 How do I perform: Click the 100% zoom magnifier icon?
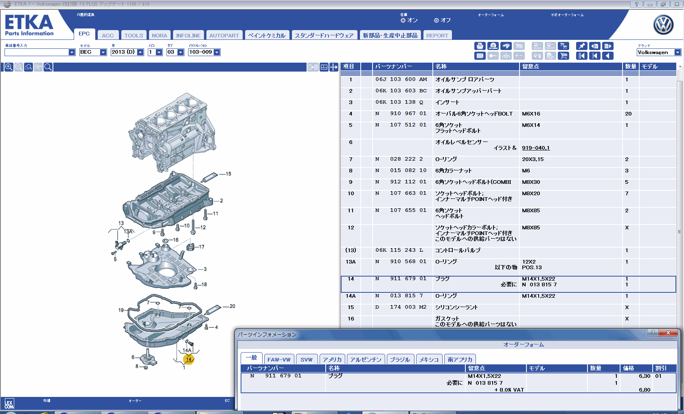coord(38,67)
